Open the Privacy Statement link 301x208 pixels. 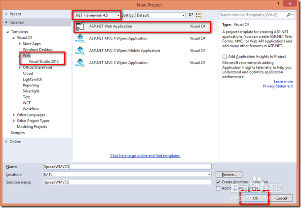click(x=278, y=86)
